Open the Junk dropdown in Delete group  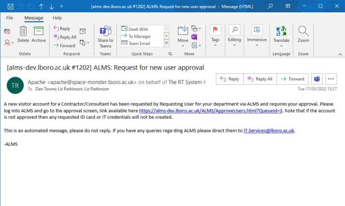[x=9, y=42]
